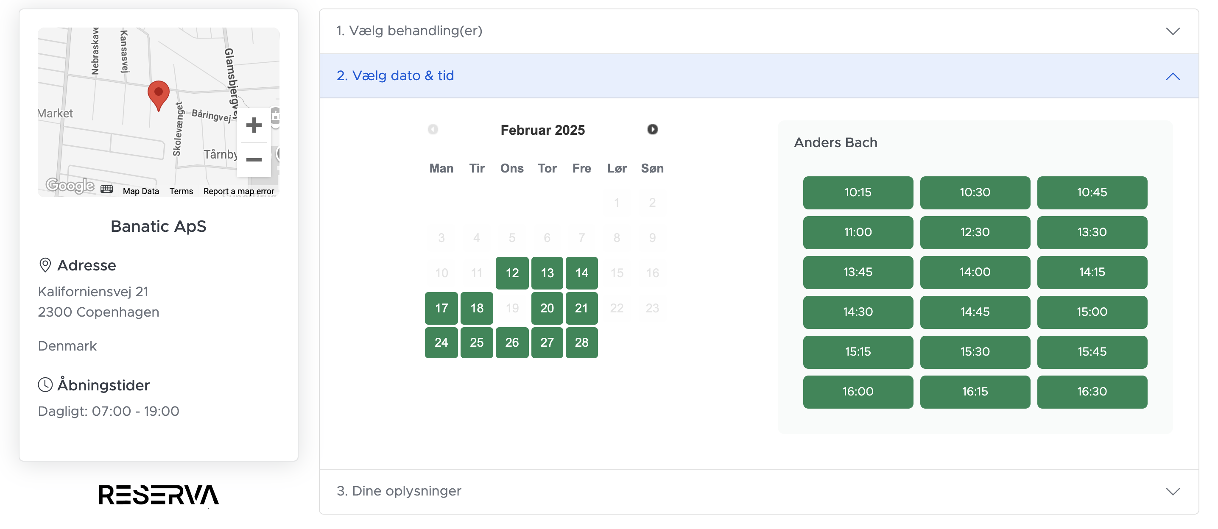Expand the Vælg behandling(er) chevron

click(1172, 31)
